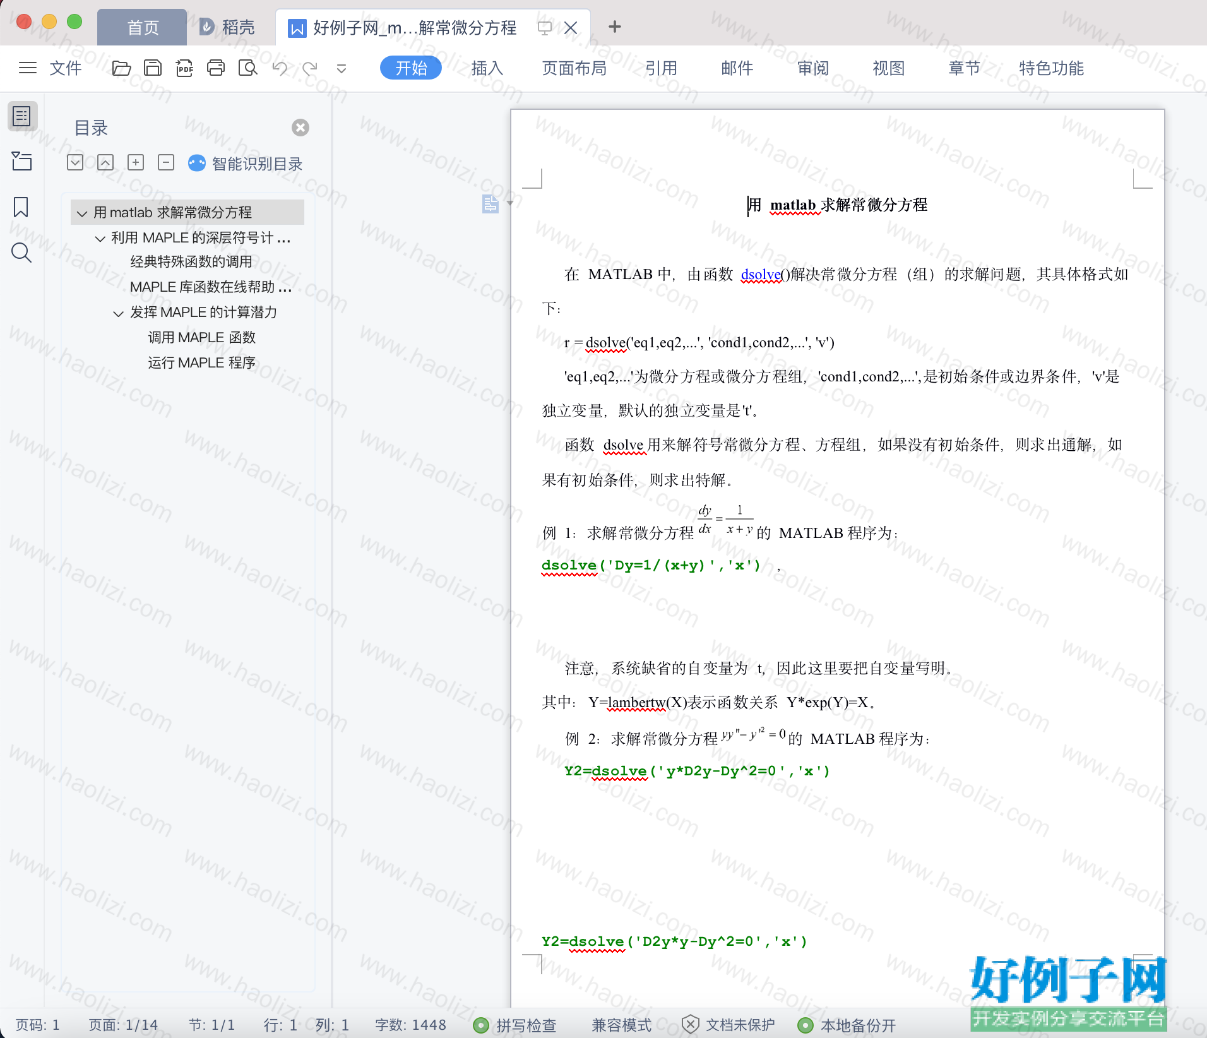Click the collapse-all headings icon in 目录

[105, 162]
